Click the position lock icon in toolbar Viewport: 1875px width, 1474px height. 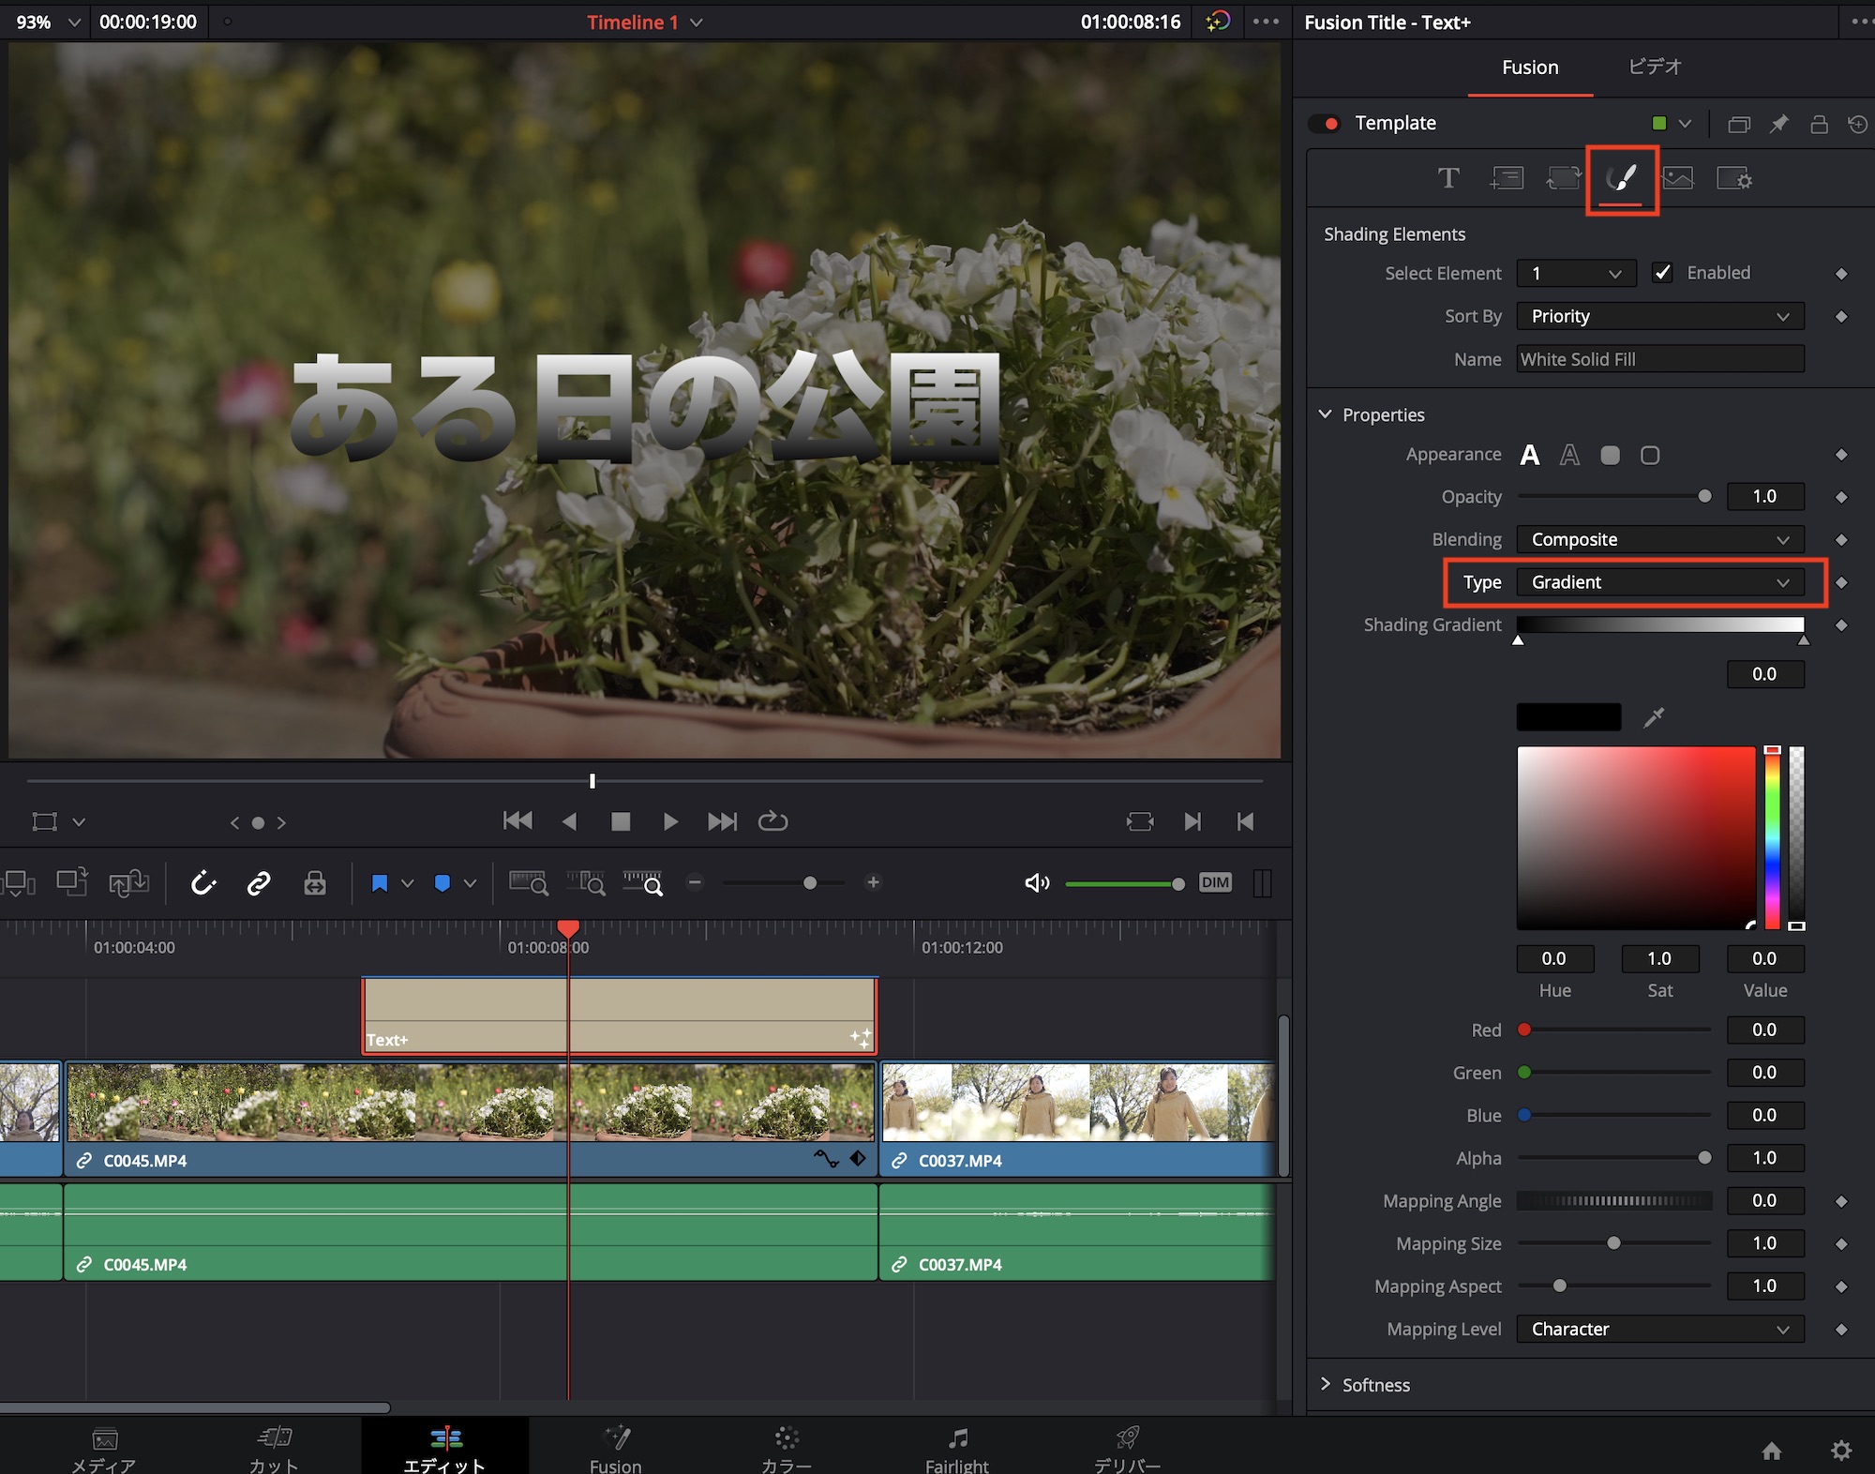[x=315, y=882]
